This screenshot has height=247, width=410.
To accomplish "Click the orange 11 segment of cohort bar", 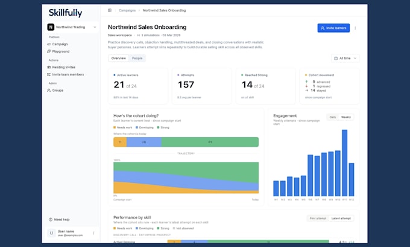I will (120, 142).
